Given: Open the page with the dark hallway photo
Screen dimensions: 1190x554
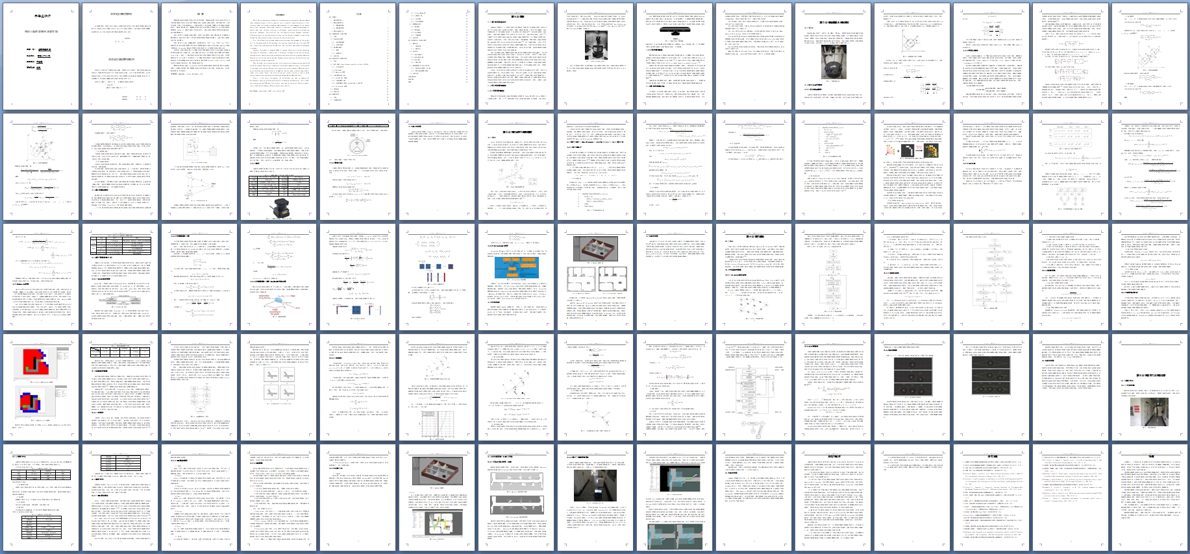Looking at the screenshot, I should click(595, 498).
